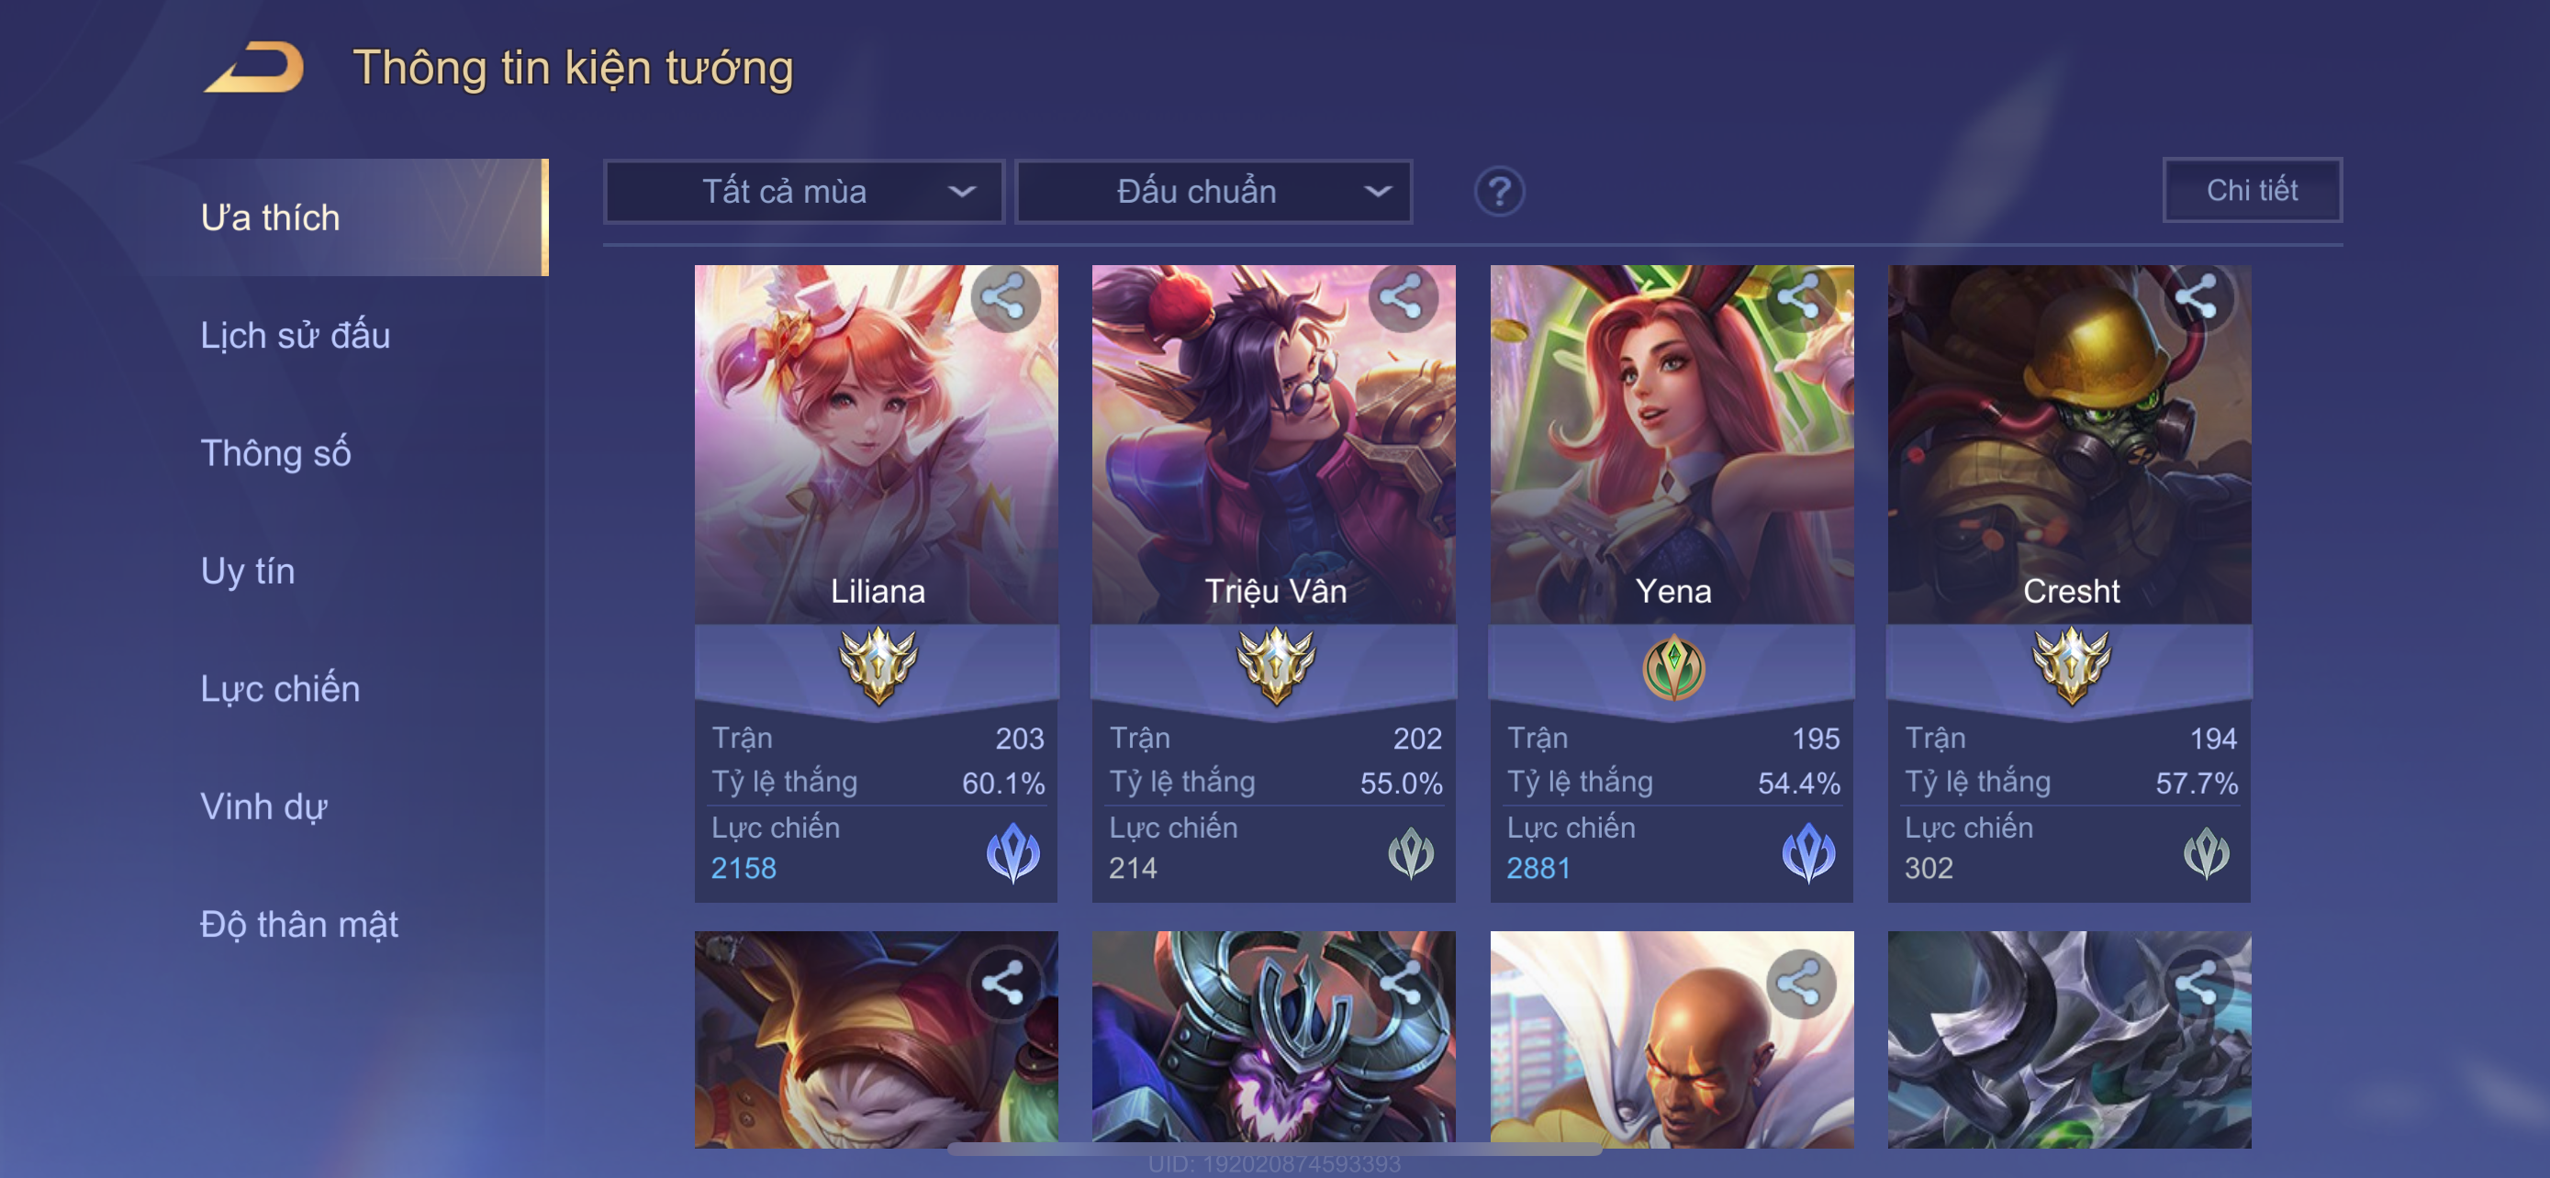
Task: Expand the Tất cả mùa season dropdown
Action: 804,191
